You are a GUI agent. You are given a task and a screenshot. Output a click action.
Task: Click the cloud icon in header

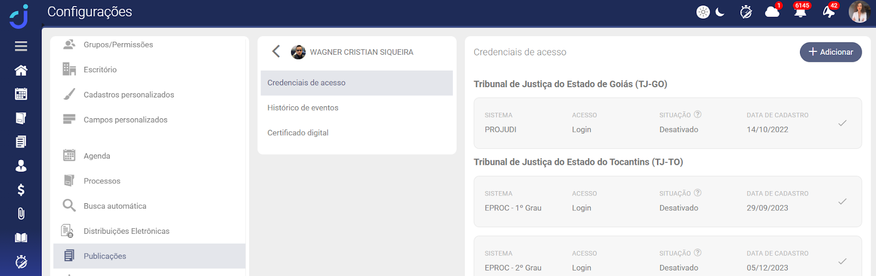772,12
